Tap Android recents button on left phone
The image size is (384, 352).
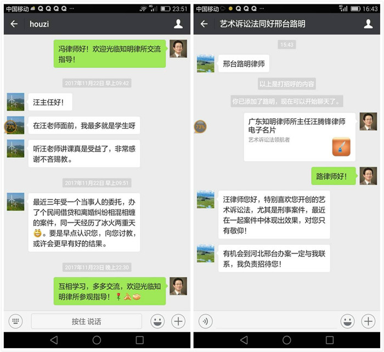[139, 340]
